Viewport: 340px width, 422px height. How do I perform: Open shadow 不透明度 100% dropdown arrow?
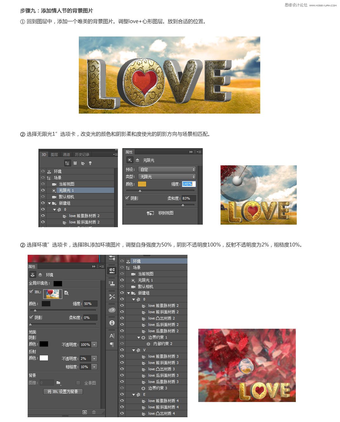coord(94,345)
